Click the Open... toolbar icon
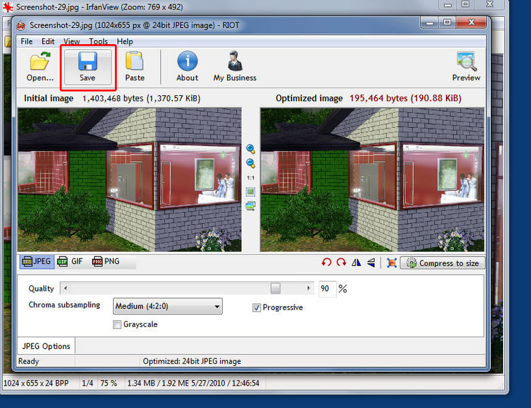This screenshot has width=531, height=408. tap(40, 61)
